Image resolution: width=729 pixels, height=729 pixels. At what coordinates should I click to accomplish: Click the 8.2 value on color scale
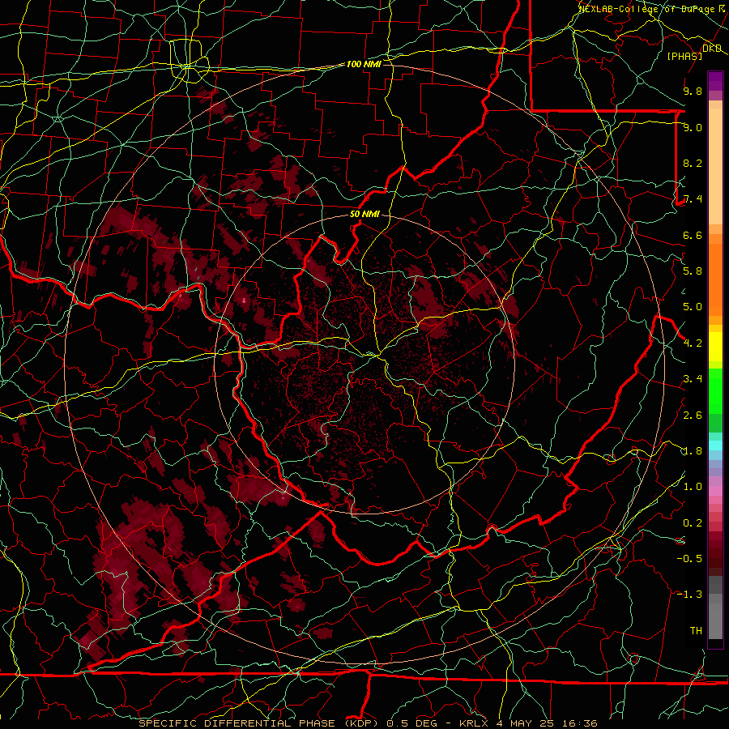pos(693,163)
